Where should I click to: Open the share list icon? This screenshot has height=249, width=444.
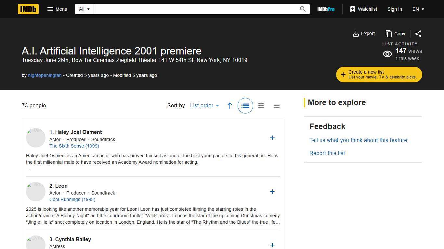coord(418,34)
